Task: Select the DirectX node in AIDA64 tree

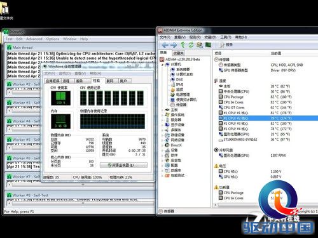Action: [x=176, y=145]
